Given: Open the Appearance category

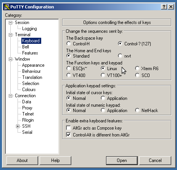Looking at the screenshot, I should [x=33, y=65].
